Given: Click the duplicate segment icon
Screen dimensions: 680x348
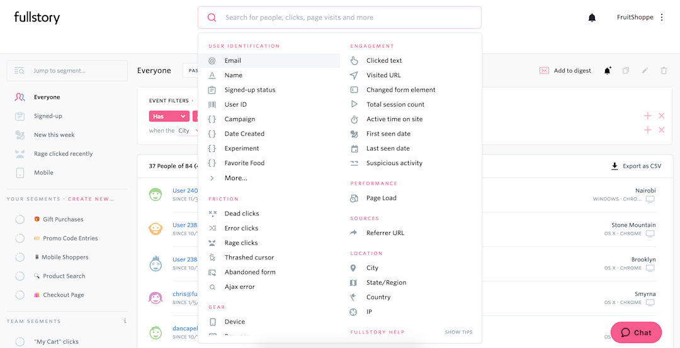Looking at the screenshot, I should (626, 70).
